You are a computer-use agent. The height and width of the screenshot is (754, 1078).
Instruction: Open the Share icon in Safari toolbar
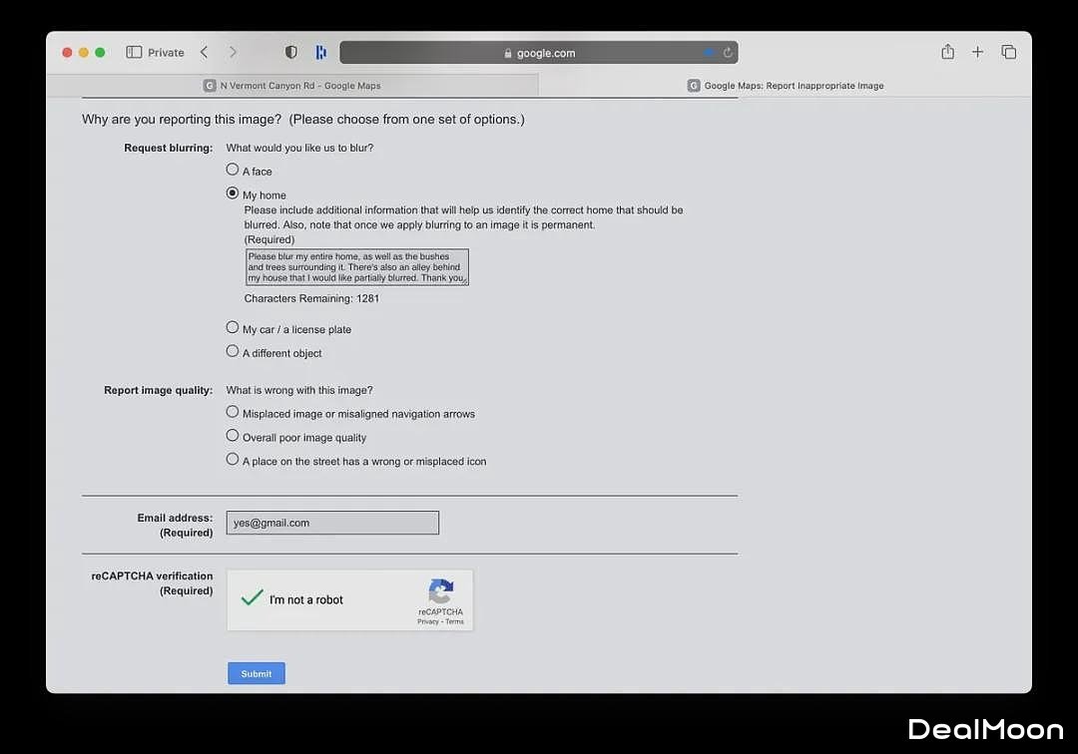click(947, 52)
